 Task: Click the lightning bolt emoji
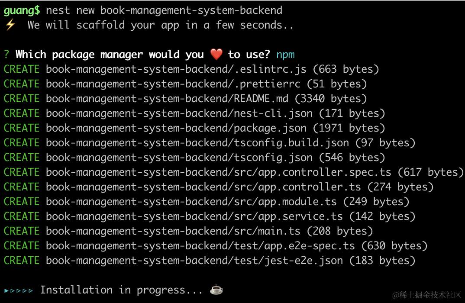[x=10, y=25]
